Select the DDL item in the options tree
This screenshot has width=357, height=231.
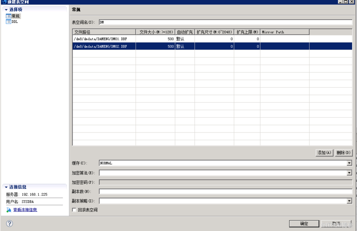coord(14,22)
